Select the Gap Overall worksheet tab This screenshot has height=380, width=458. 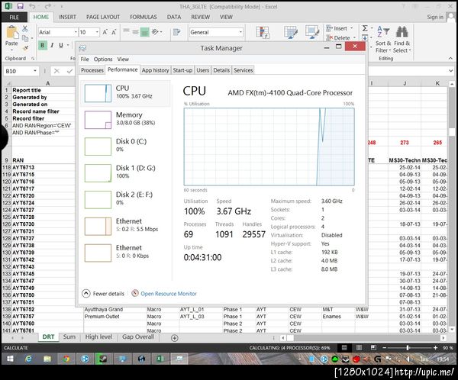coord(138,337)
